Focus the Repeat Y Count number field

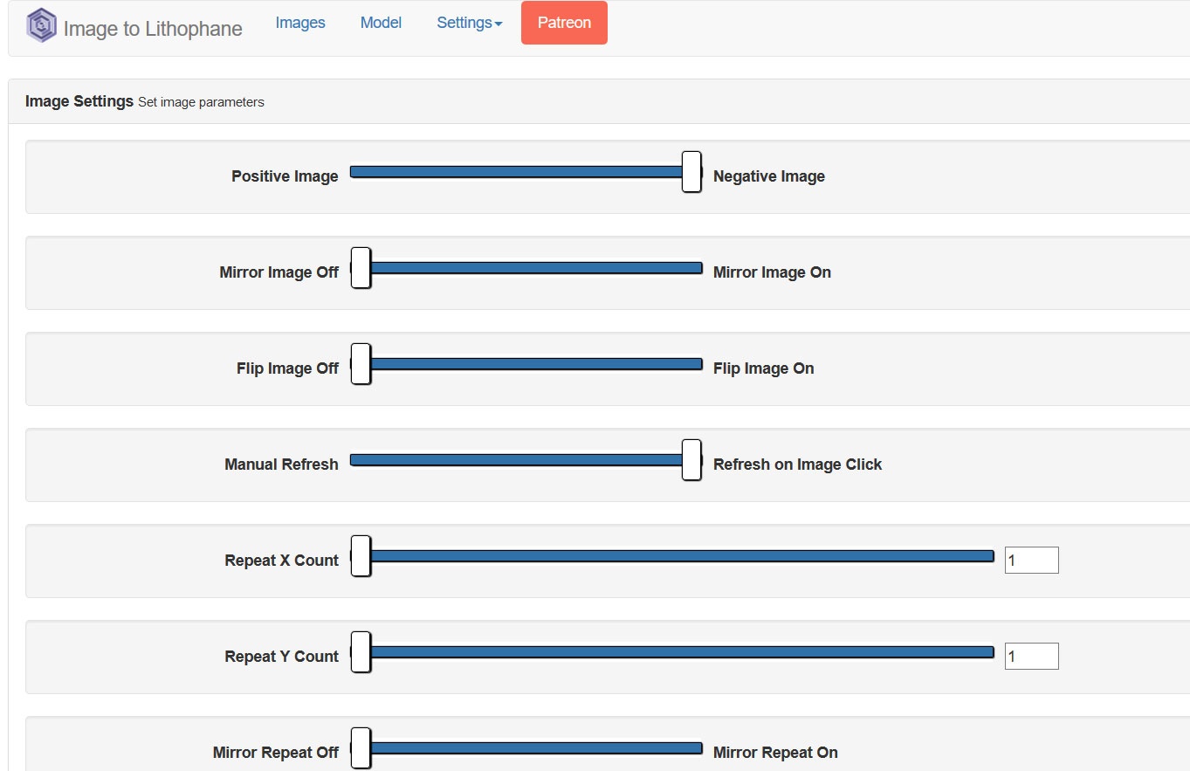coord(1031,657)
